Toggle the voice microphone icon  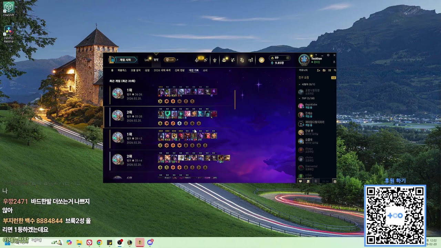(x=316, y=181)
